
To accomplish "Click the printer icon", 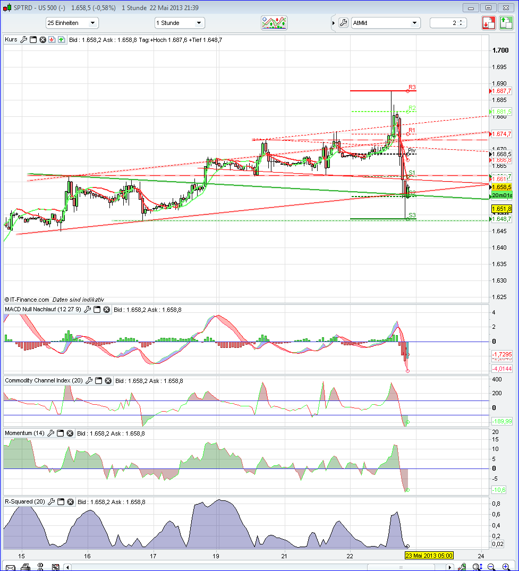I will tap(25, 567).
